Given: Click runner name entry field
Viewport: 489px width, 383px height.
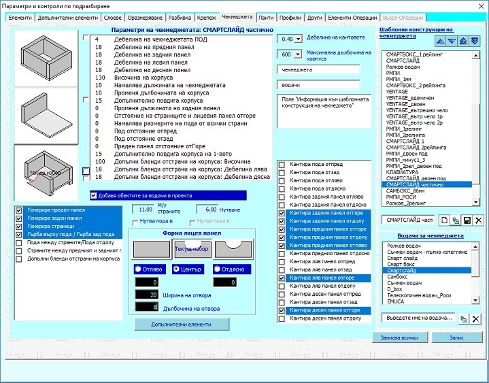Looking at the screenshot, I should pos(418,318).
